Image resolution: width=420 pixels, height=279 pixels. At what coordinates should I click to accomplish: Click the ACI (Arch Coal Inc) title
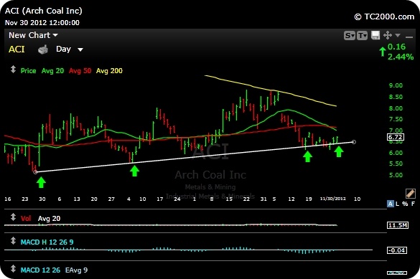pos(44,11)
